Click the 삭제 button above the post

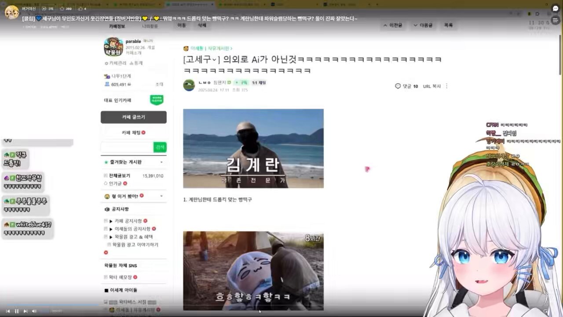click(202, 26)
